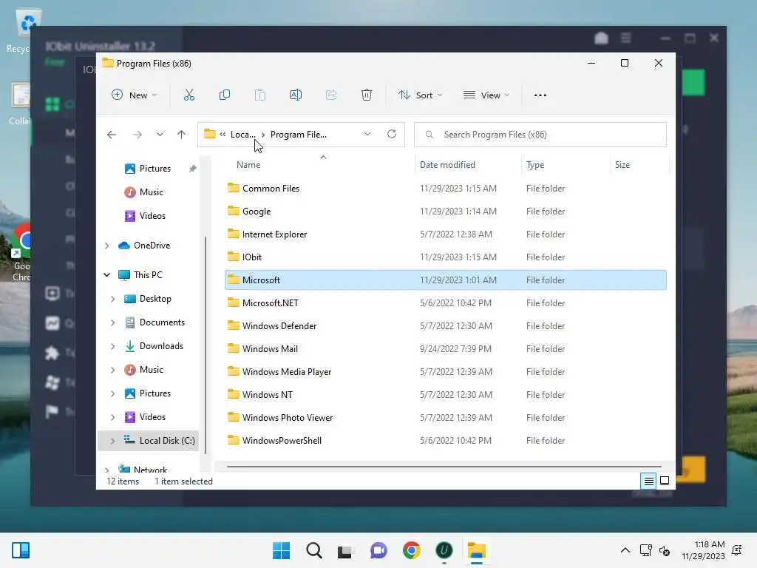Open the See more three-dots menu
The image size is (757, 568).
(x=540, y=95)
